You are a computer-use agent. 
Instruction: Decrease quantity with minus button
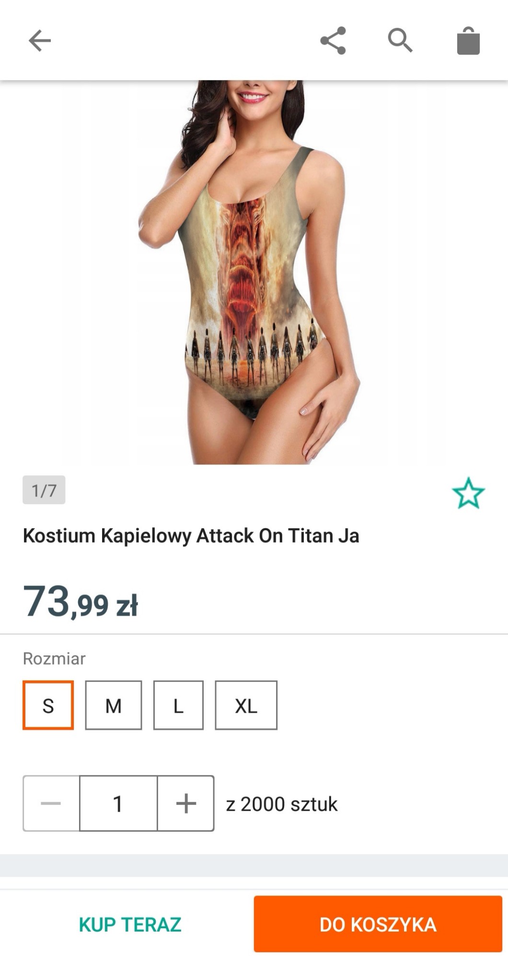[x=51, y=803]
